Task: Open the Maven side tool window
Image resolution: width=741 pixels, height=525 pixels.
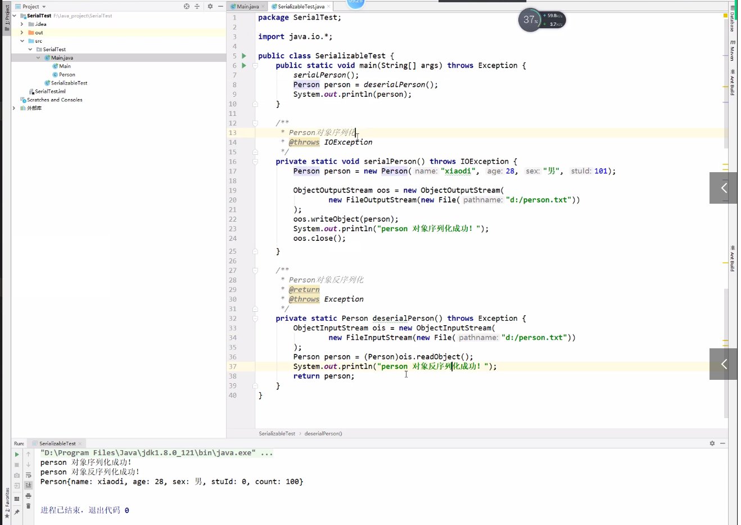Action: [732, 51]
